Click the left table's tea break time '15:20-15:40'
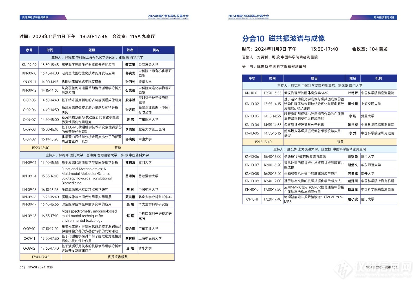Screen dimensions: 417x283 (40, 148)
